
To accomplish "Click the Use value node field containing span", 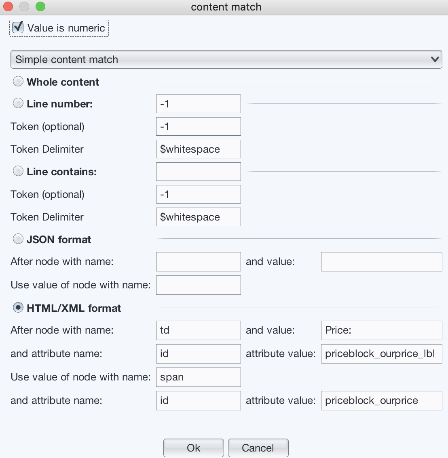I will (198, 377).
